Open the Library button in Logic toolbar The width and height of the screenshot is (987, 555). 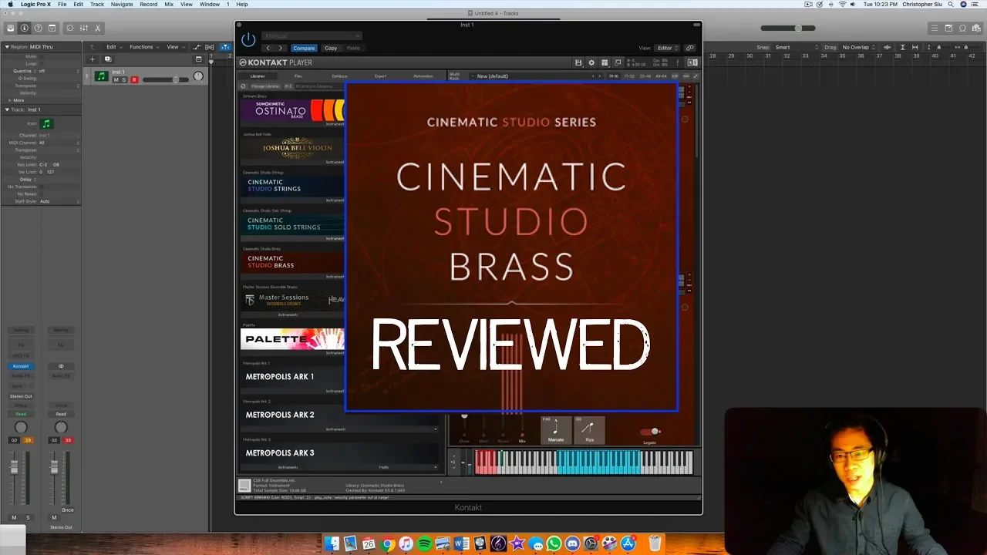(11, 29)
